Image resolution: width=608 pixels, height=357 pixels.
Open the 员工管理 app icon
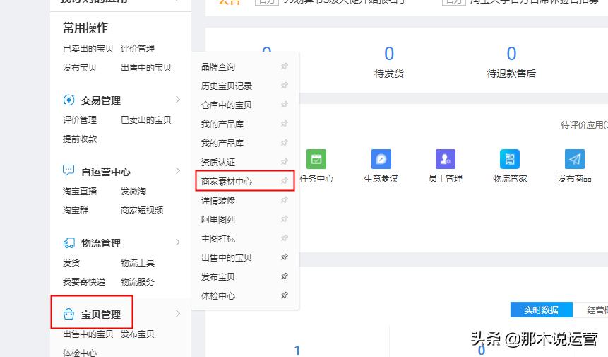point(446,159)
